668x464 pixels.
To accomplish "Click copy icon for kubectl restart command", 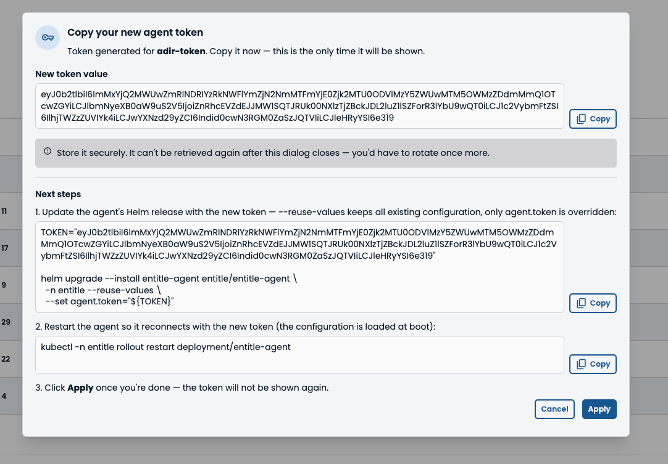I will click(581, 364).
